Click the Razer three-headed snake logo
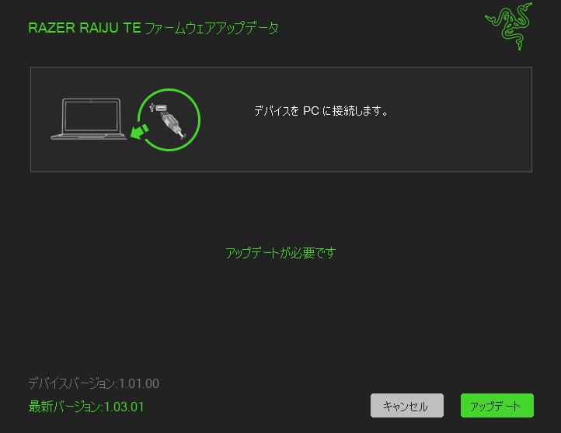Screen dimensions: 561x433 click(509, 26)
